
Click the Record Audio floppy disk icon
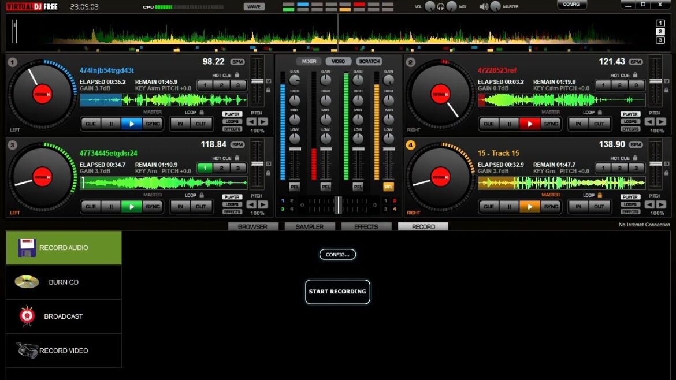27,248
